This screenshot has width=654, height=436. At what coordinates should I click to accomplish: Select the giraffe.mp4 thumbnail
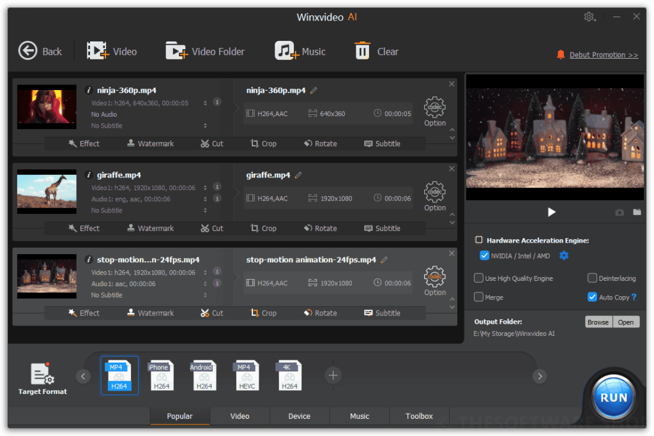coord(47,192)
